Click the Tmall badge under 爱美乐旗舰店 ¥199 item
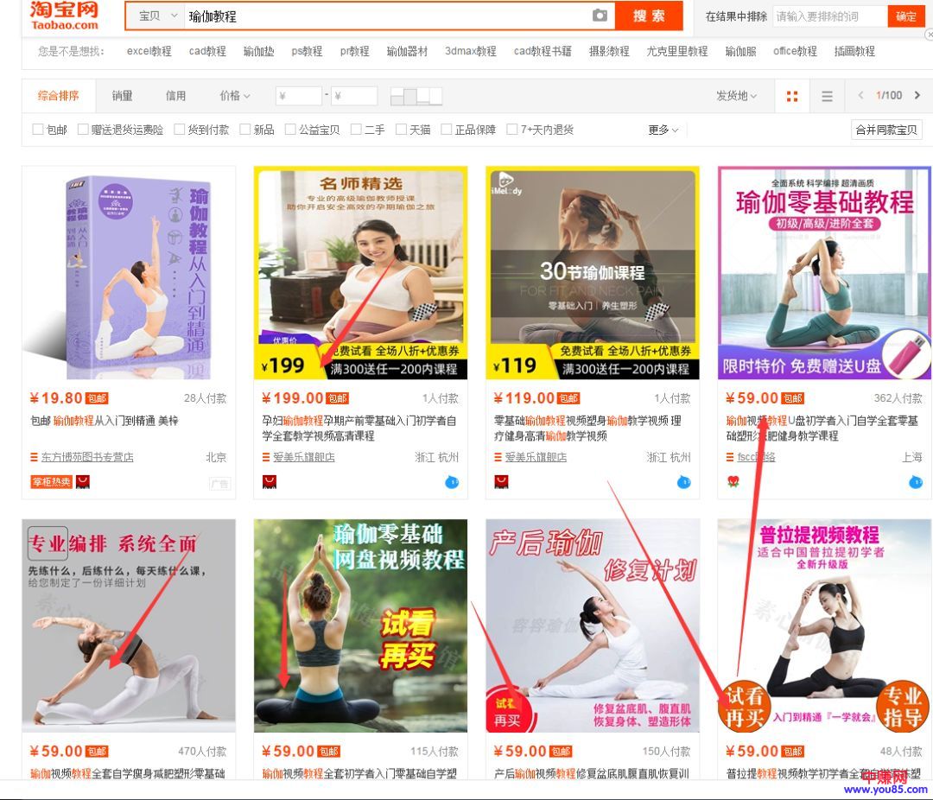 270,482
